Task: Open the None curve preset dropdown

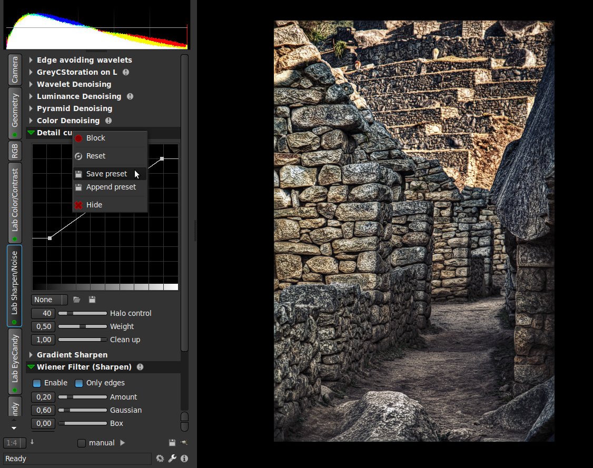Action: click(49, 300)
